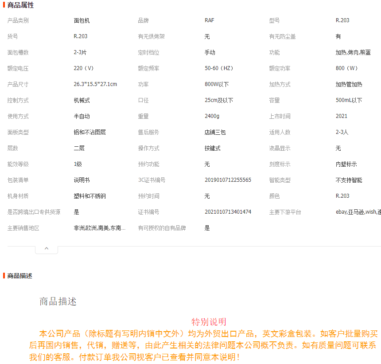This screenshot has width=381, height=364.
Task: Click the panel type '铝和不沾图层'
Action: click(x=89, y=132)
